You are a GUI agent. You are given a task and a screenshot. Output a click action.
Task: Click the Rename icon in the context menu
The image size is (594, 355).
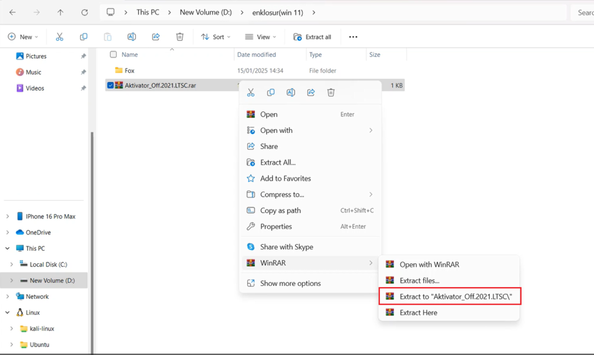[291, 92]
